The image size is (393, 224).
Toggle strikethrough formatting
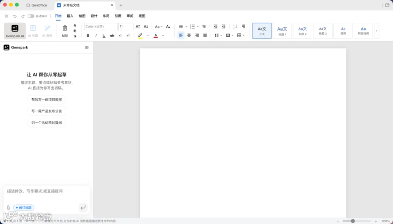(112, 35)
